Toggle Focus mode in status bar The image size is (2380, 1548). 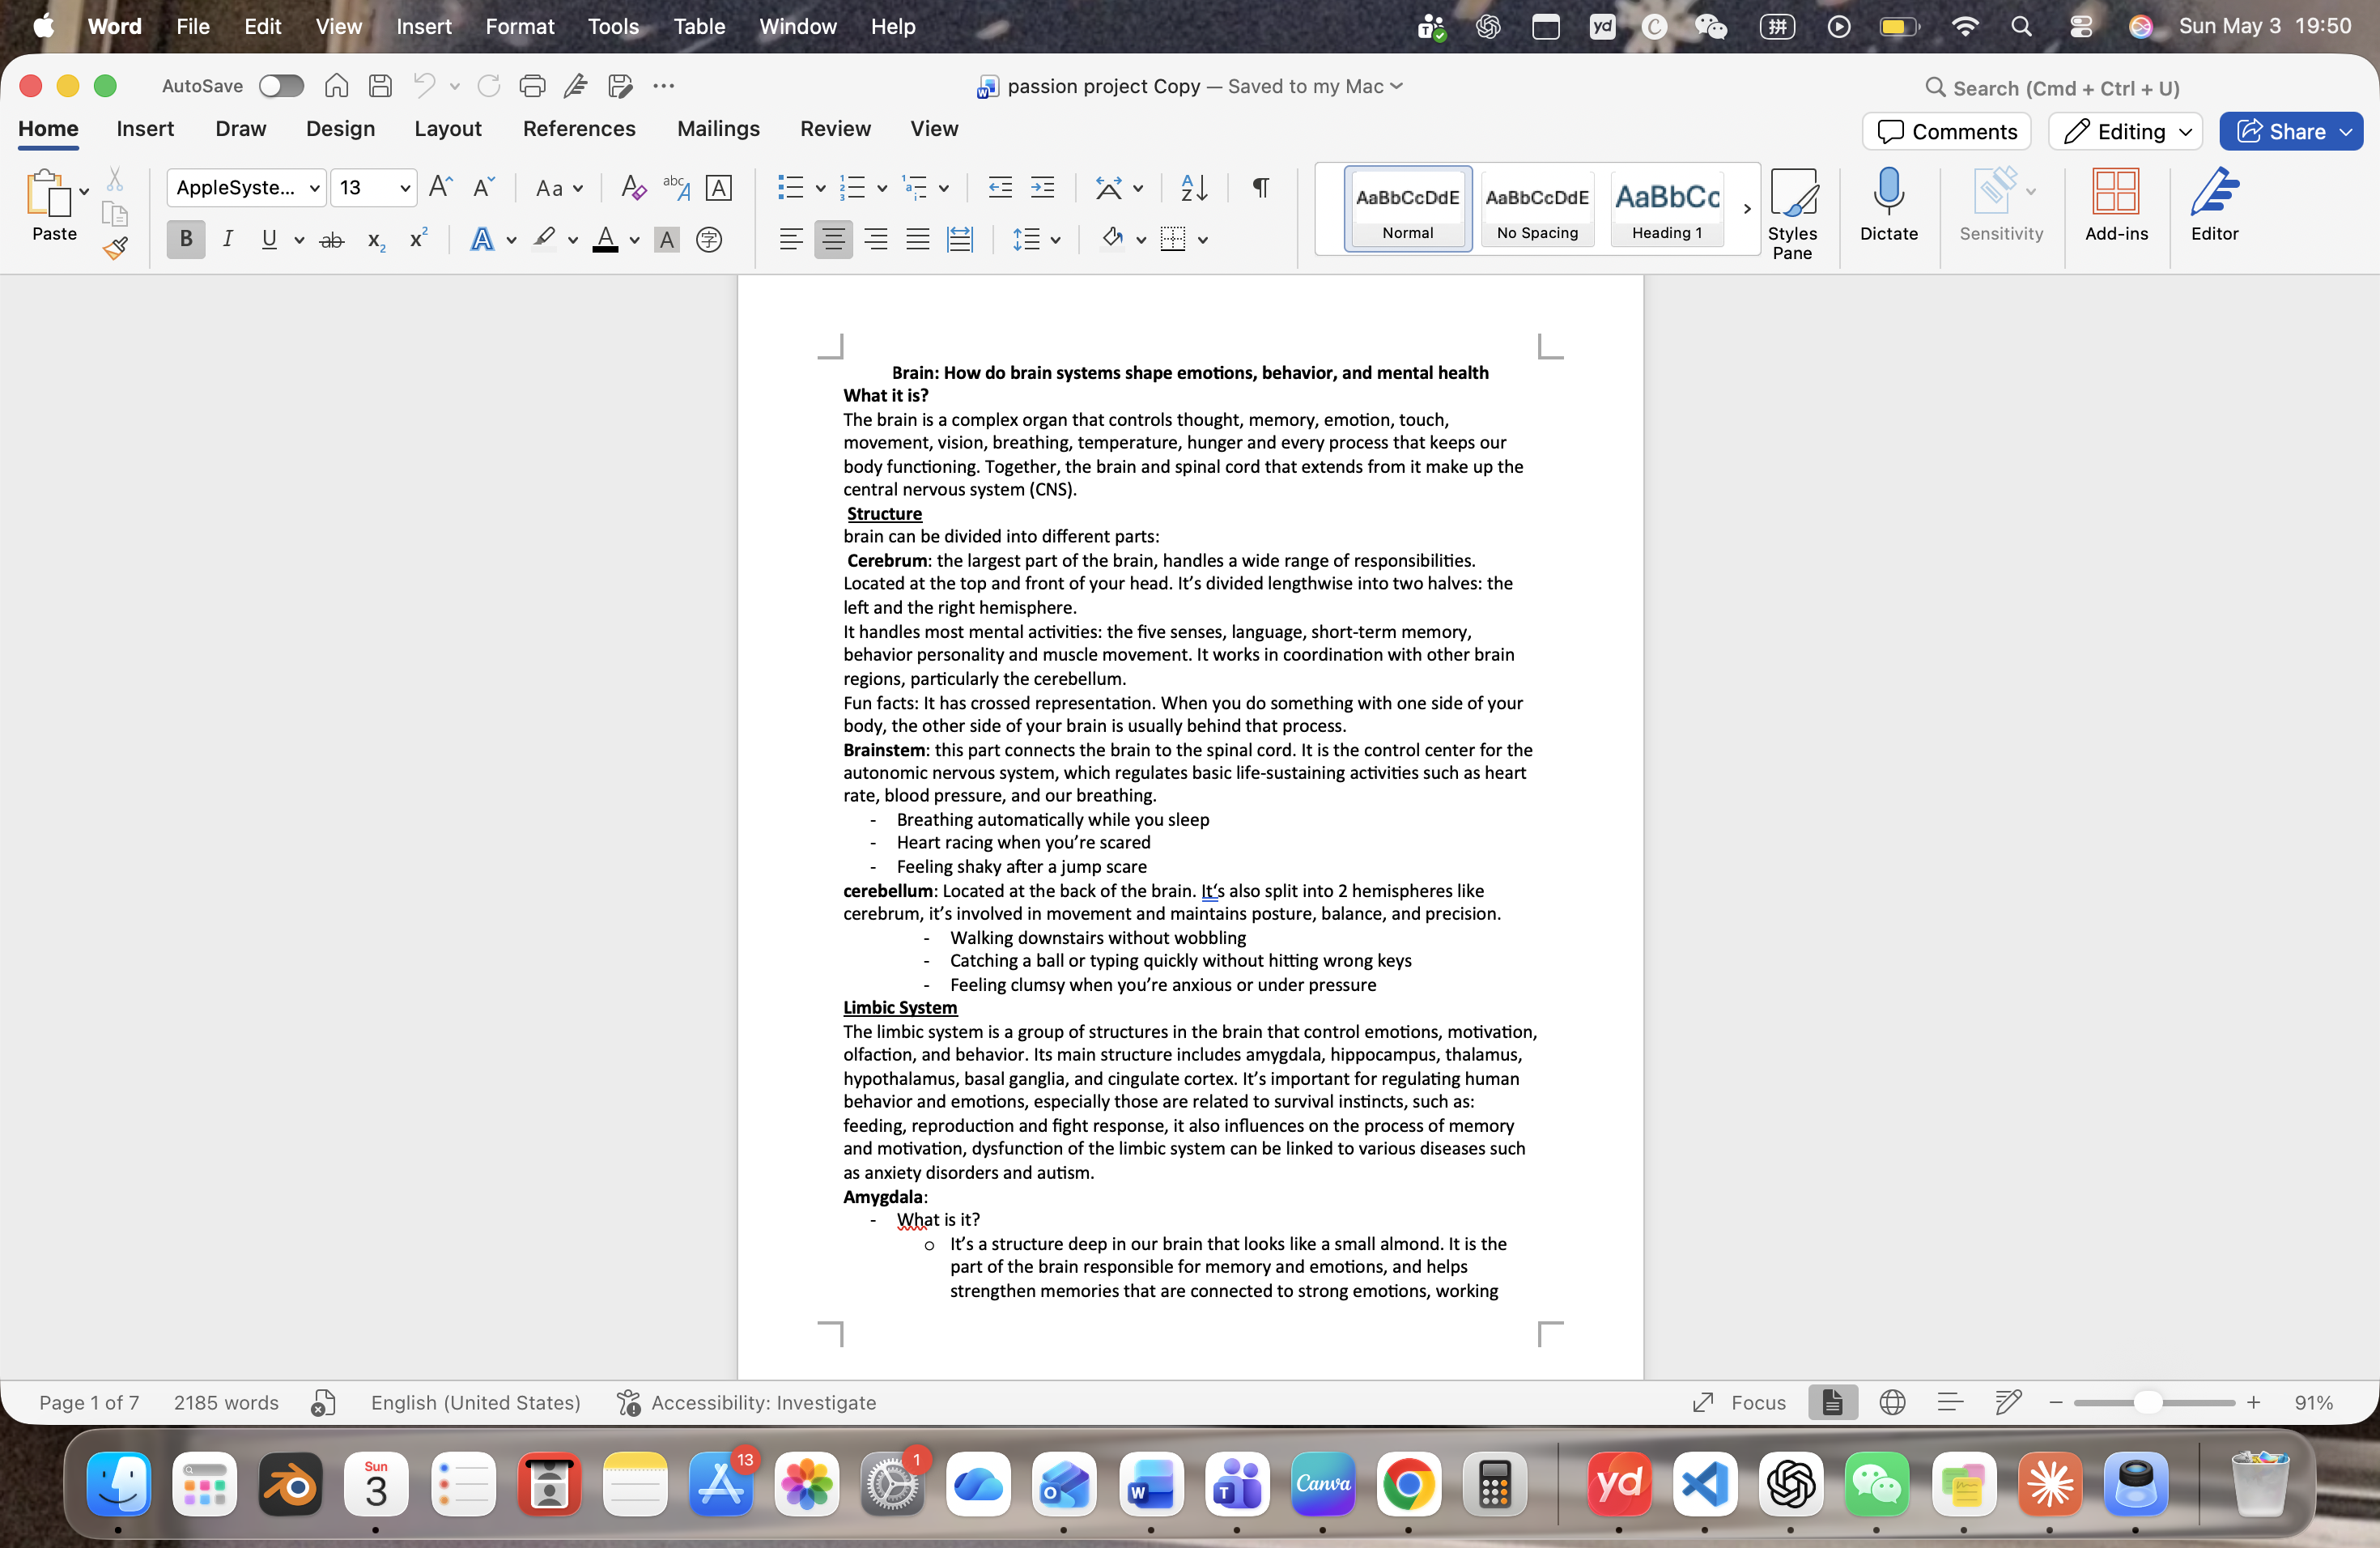coord(1739,1402)
